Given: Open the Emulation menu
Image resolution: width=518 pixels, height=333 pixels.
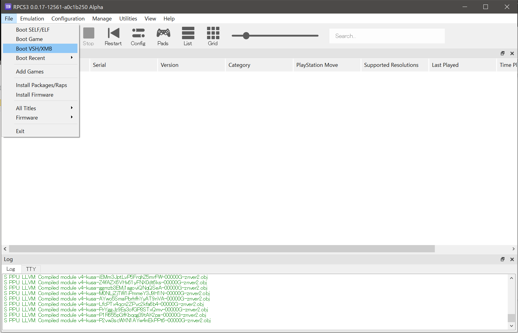Looking at the screenshot, I should click(32, 18).
